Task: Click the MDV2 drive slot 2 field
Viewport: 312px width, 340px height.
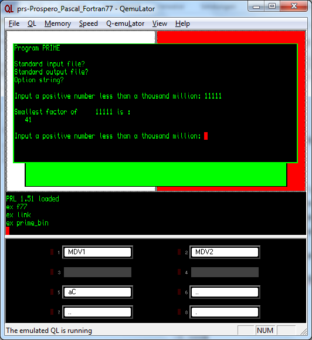Action: pos(225,252)
